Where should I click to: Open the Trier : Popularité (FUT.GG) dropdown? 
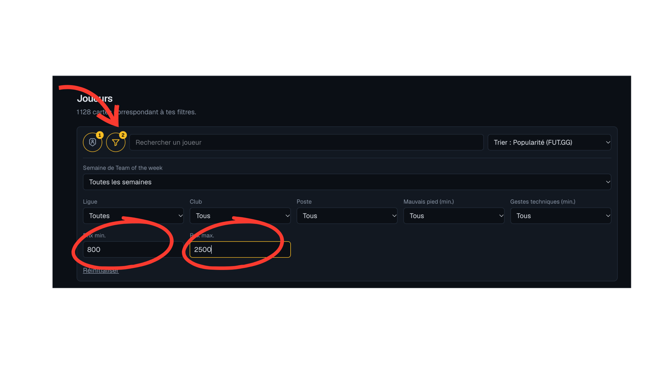(549, 142)
